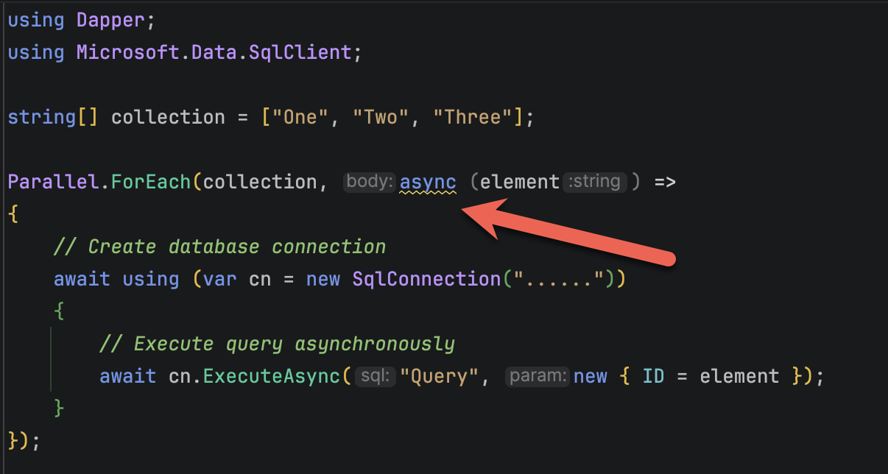Click the 'Create database connection' comment
This screenshot has width=888, height=474.
[x=219, y=247]
